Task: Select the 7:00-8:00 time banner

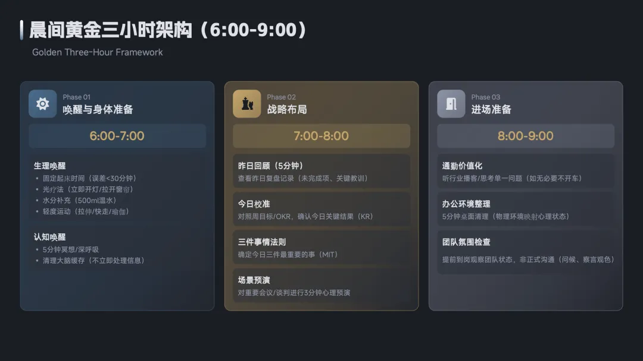Action: 321,136
